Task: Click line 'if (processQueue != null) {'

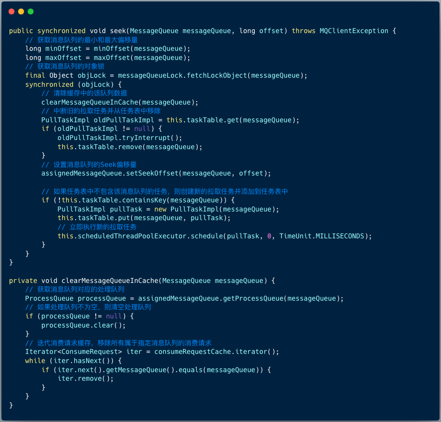Action: coord(79,316)
